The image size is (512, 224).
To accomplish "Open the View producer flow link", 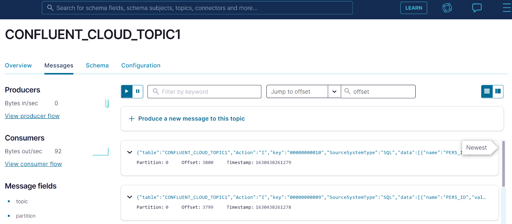I will pyautogui.click(x=32, y=116).
